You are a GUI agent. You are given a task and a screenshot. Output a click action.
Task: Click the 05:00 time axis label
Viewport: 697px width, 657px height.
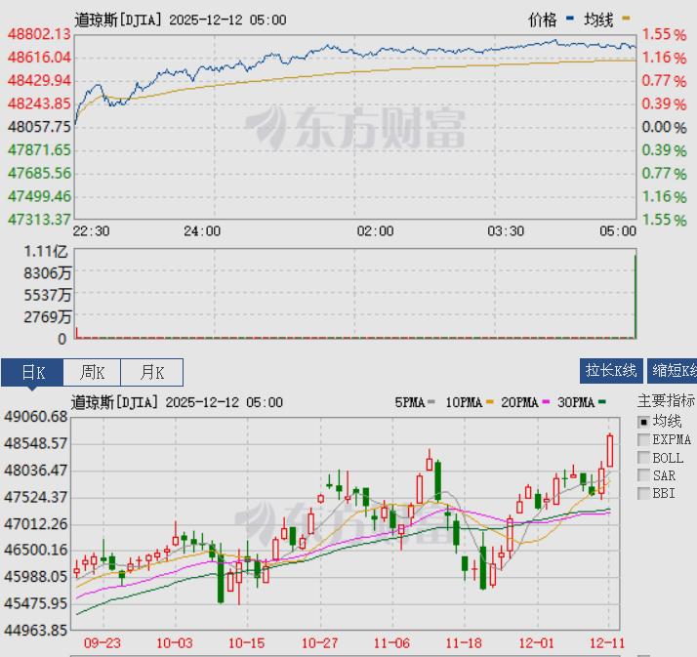(x=618, y=231)
